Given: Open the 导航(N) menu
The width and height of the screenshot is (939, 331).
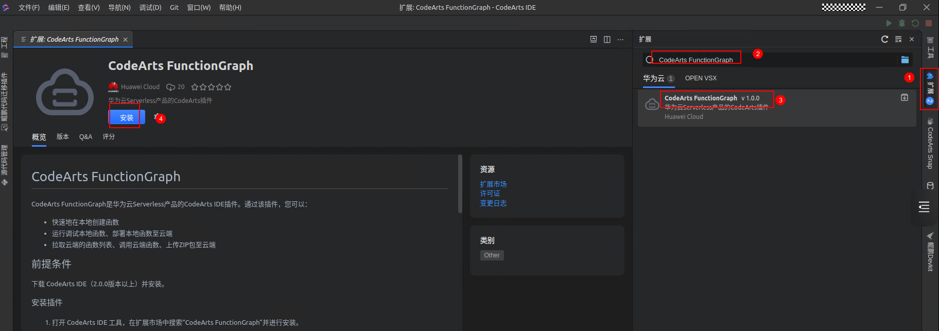Looking at the screenshot, I should coord(119,7).
